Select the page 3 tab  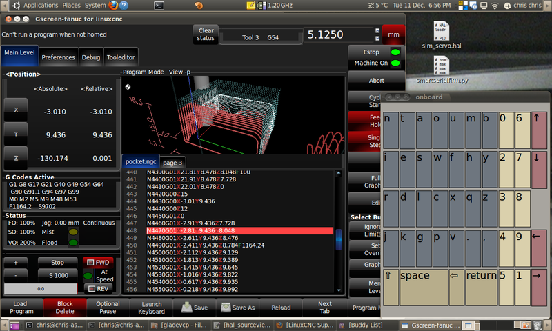[x=172, y=163]
